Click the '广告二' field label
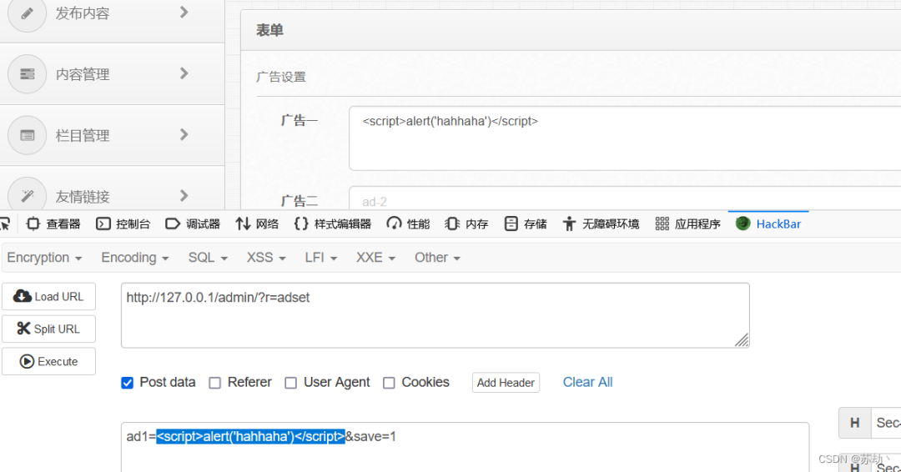The height and width of the screenshot is (472, 901). (x=299, y=201)
